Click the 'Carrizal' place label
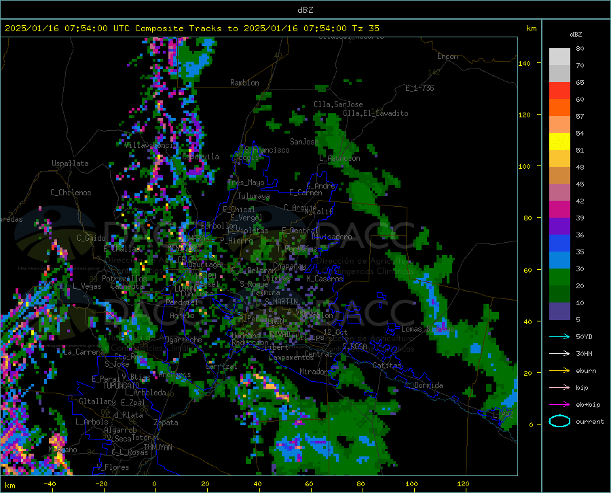611x493 pixels. click(x=221, y=366)
